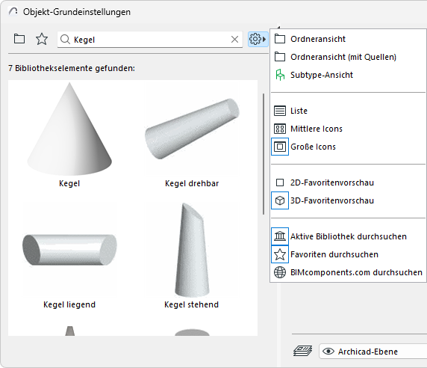Click the Kegel drehbar label
The height and width of the screenshot is (368, 427).
tap(192, 183)
